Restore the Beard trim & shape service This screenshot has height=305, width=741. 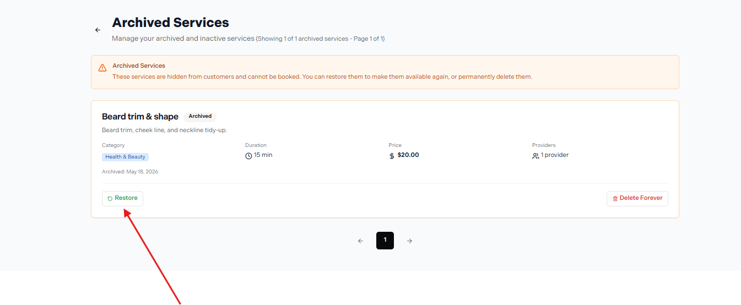pyautogui.click(x=122, y=199)
